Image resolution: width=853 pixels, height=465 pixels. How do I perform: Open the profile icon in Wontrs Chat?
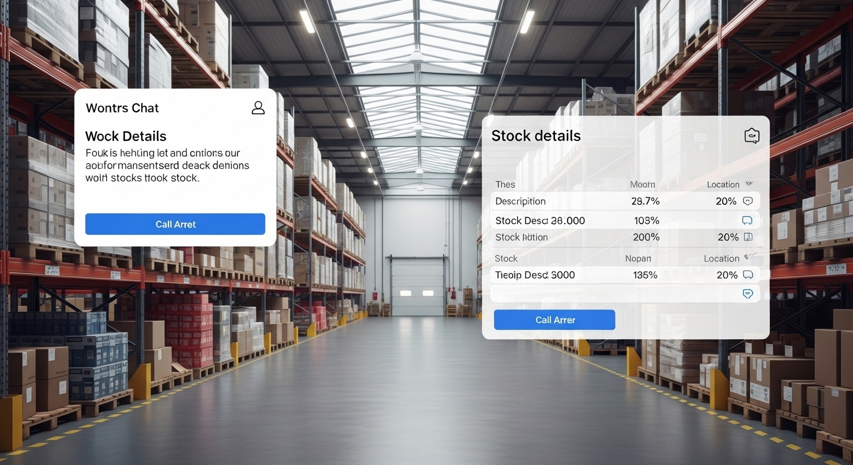coord(258,108)
